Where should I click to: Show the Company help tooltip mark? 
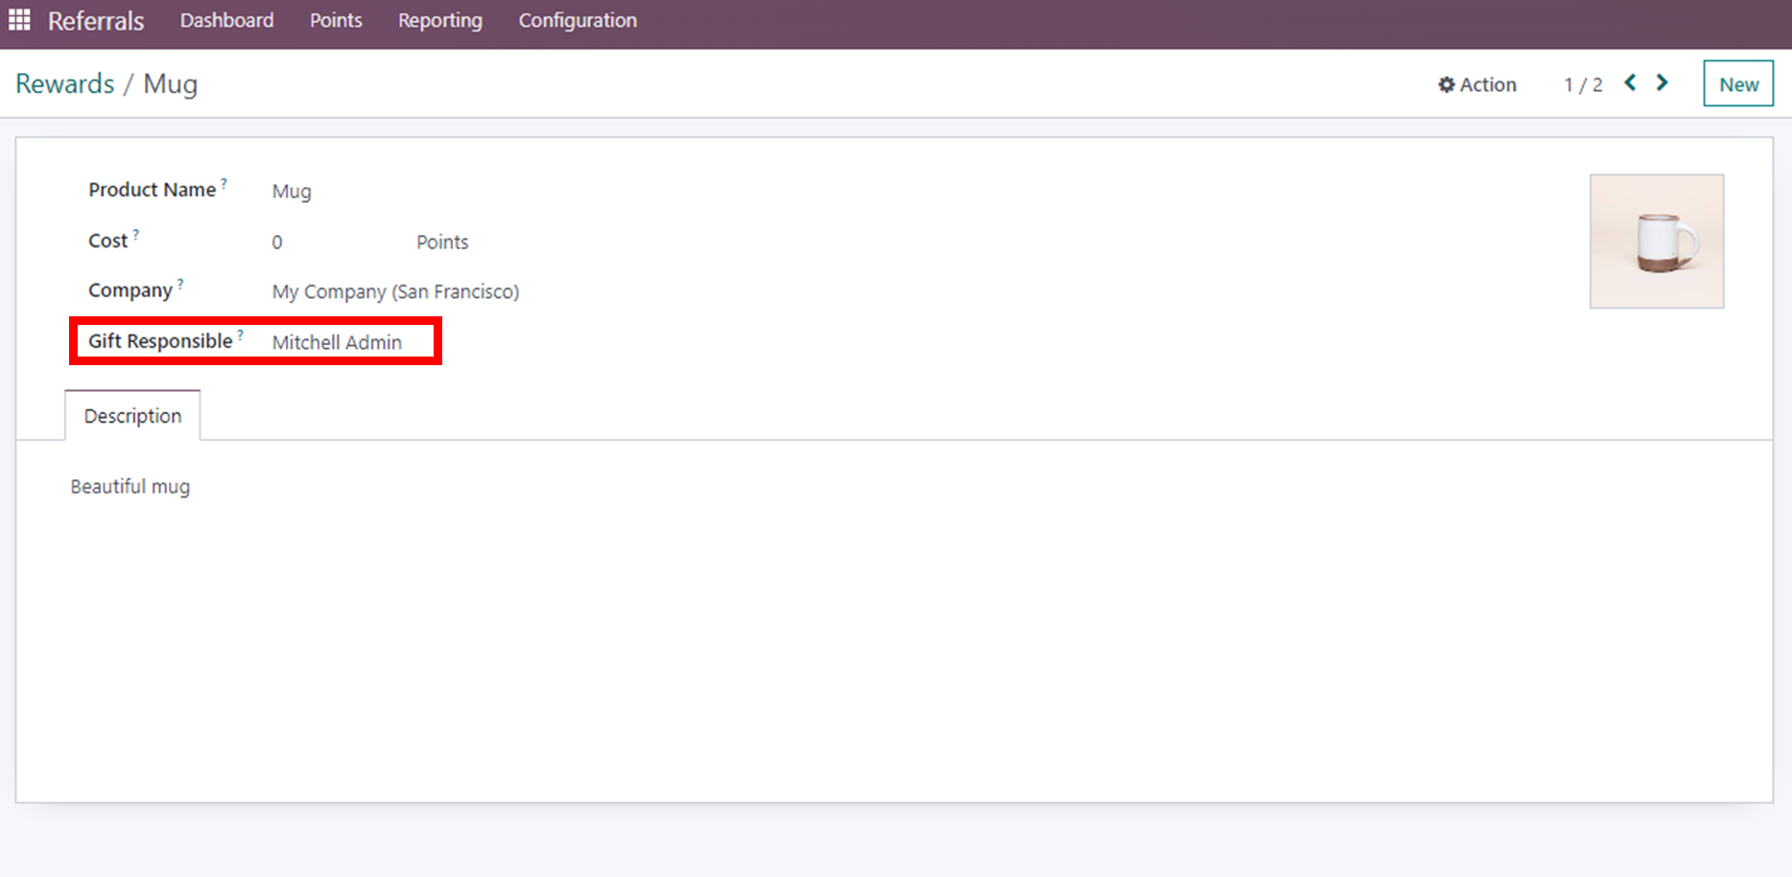(x=180, y=283)
